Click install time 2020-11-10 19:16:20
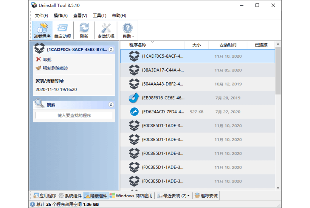Screen dimensions: 310x208 pos(56,89)
